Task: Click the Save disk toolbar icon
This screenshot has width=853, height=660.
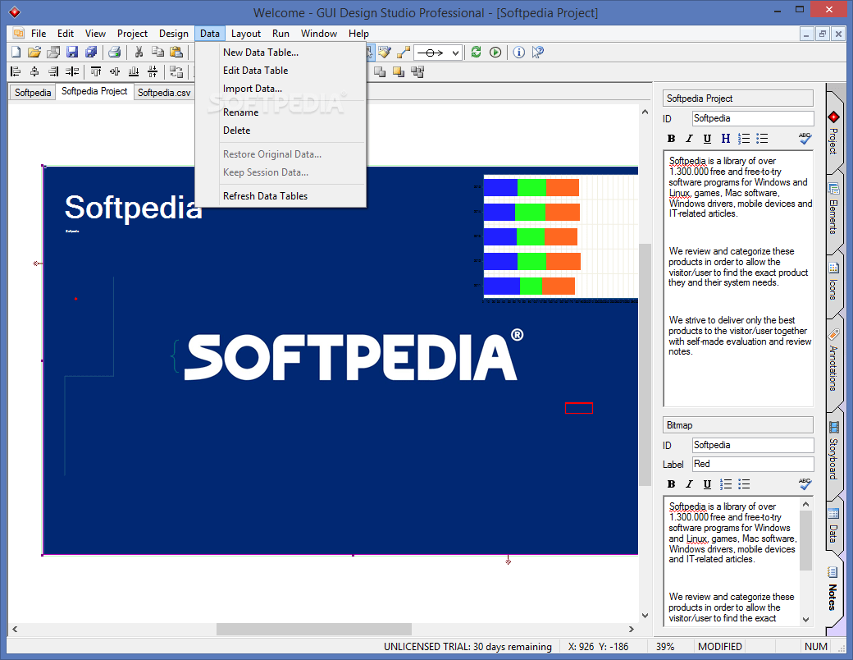Action: pos(72,53)
